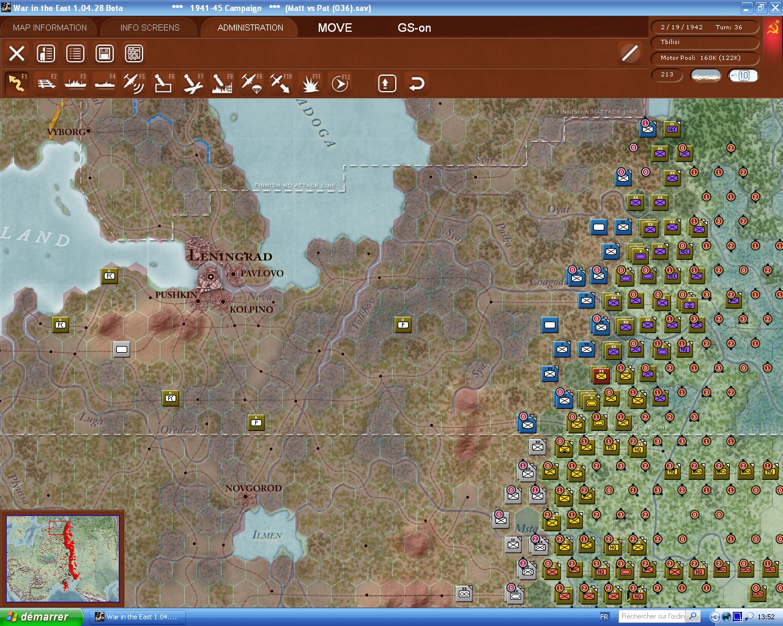
Task: Activate F5 air recon mode
Action: point(134,83)
